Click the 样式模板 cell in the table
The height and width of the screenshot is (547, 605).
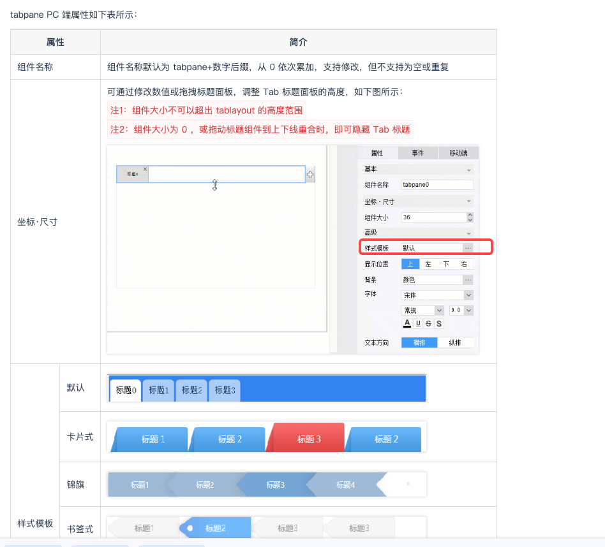pos(35,523)
